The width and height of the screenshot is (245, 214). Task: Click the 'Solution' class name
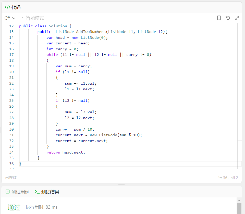click(x=58, y=26)
